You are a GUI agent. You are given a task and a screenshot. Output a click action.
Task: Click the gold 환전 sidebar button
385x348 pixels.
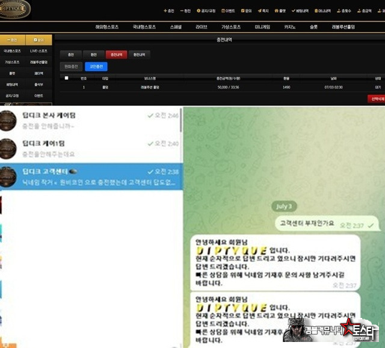(13, 40)
